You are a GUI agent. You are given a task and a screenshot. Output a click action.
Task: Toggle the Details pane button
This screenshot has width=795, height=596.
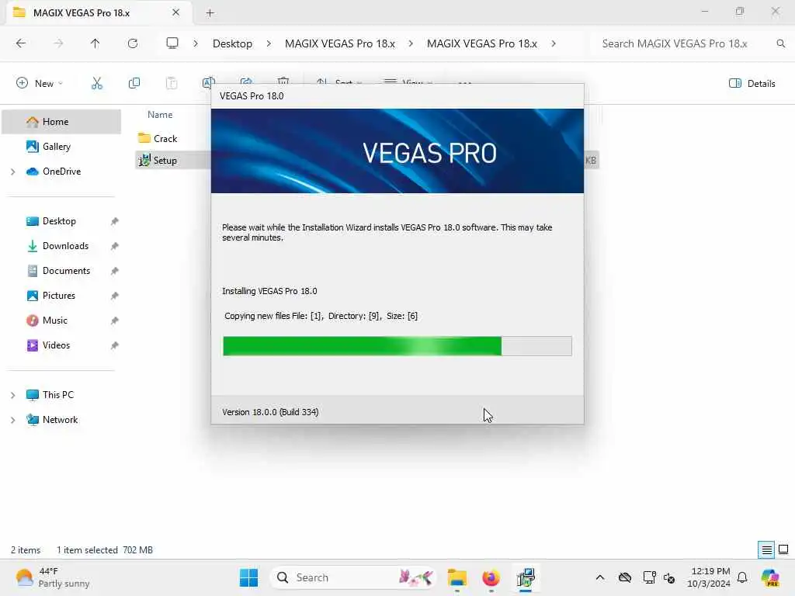tap(752, 84)
